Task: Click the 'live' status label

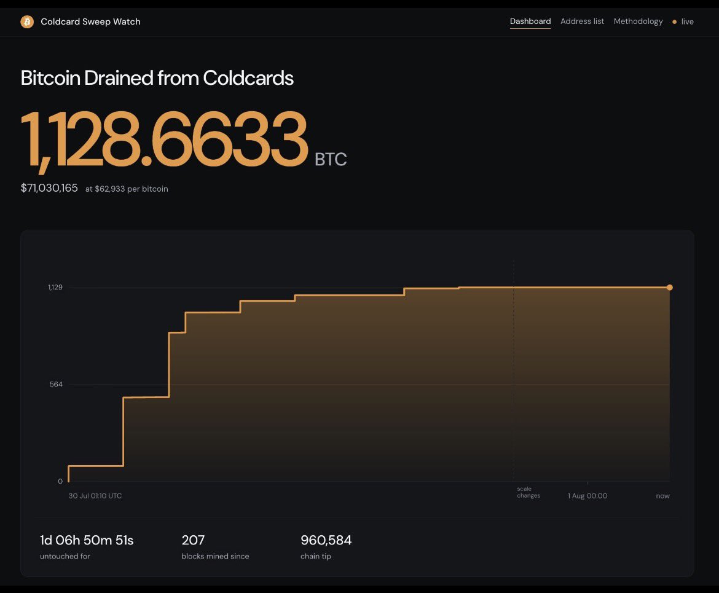Action: (x=688, y=22)
